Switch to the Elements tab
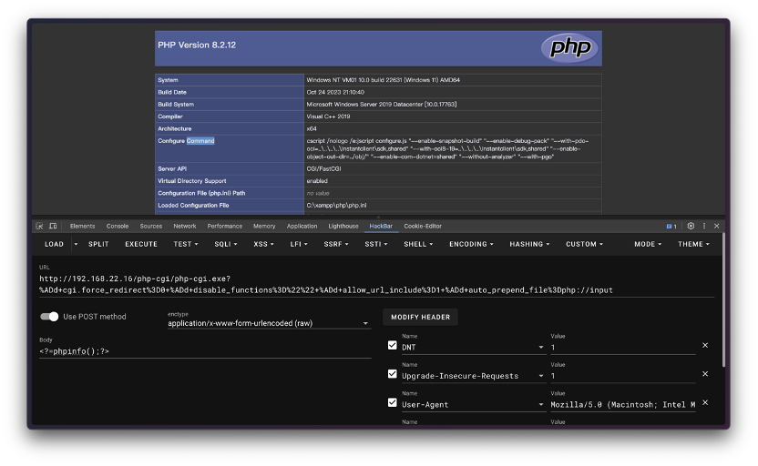The image size is (758, 466). (82, 226)
